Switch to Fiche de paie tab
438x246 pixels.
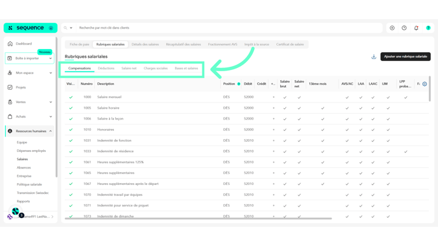click(x=80, y=44)
